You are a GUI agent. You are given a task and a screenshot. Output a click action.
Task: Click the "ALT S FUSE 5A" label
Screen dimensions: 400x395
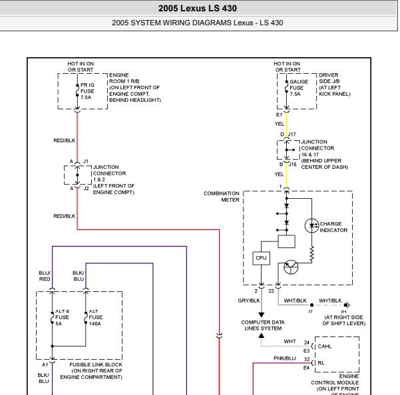pyautogui.click(x=63, y=317)
